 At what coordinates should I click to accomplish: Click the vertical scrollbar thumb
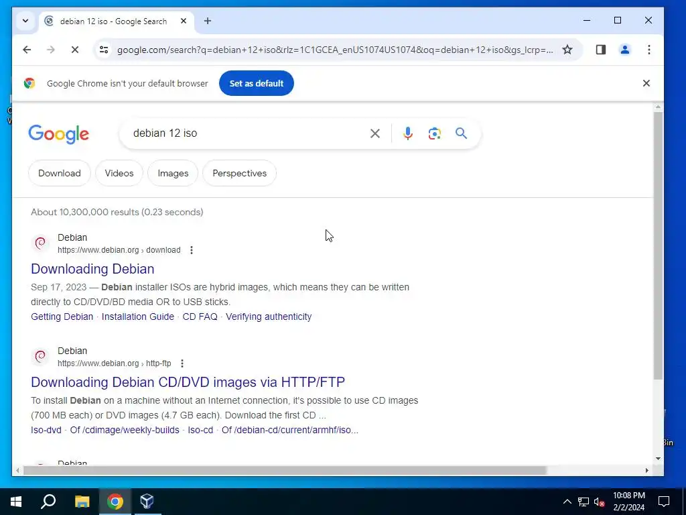(x=658, y=245)
